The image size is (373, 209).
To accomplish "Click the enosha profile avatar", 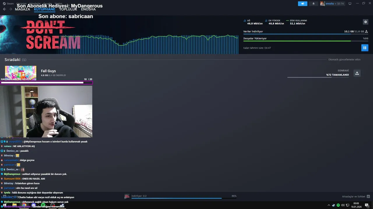I will tap(322, 3).
